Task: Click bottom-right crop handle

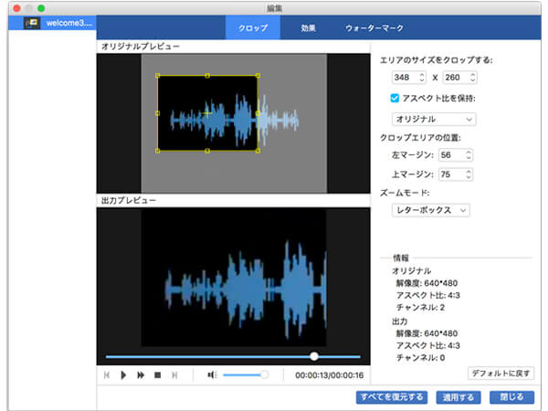Action: [x=258, y=151]
